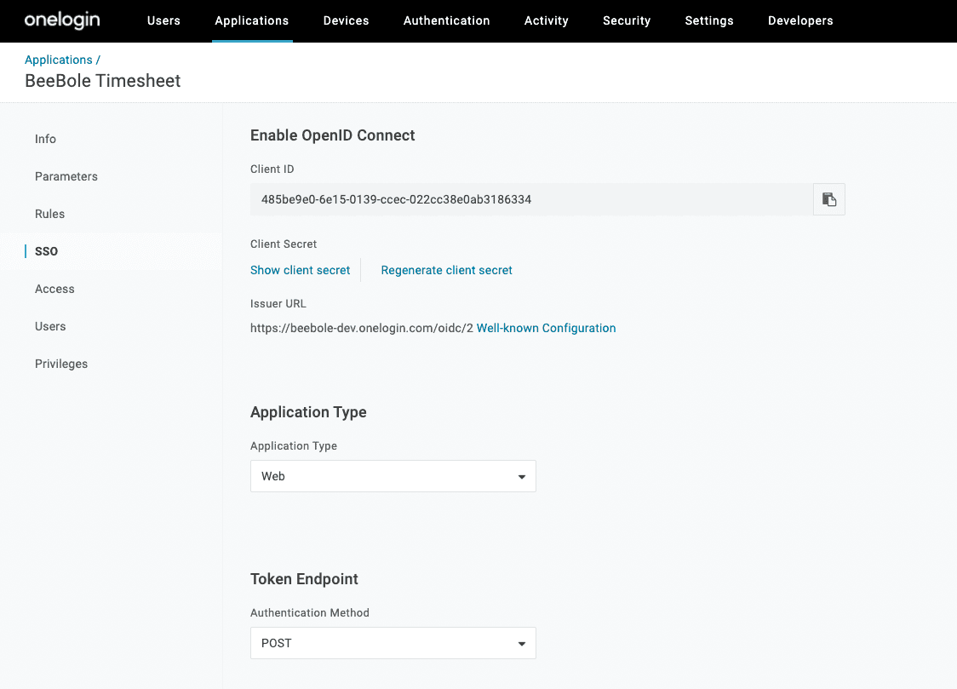Navigate to Applications breadcrumb link
This screenshot has height=689, width=957.
coord(58,60)
